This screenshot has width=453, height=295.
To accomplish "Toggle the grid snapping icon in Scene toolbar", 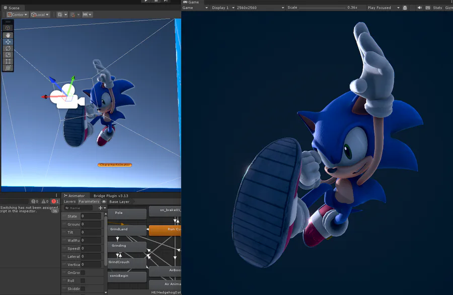I will click(72, 15).
